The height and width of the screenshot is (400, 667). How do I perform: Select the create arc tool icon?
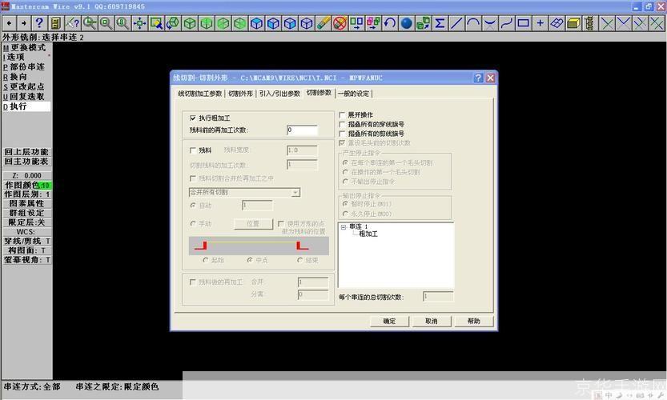coord(473,23)
